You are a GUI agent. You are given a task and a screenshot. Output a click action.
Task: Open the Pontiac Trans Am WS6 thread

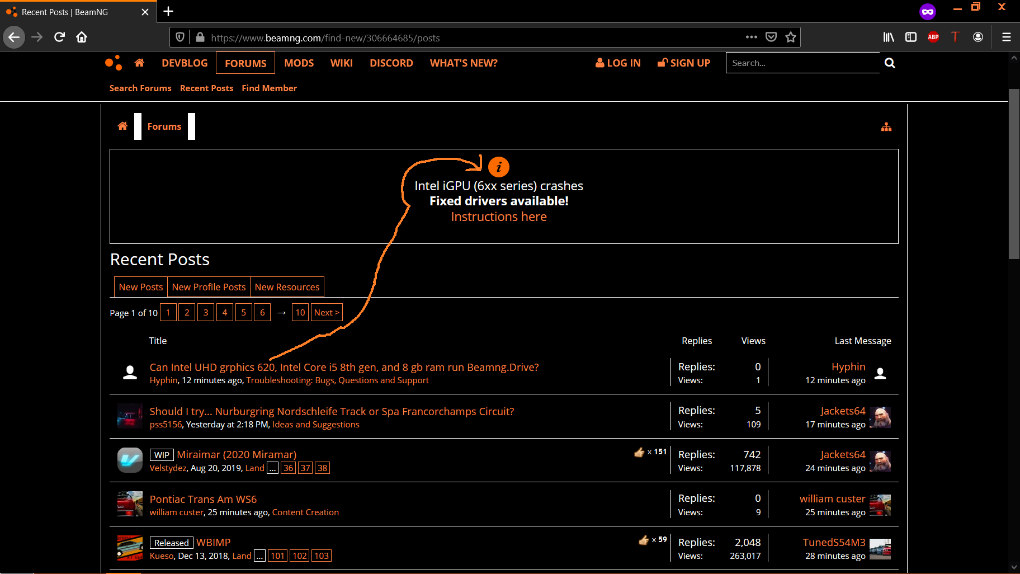click(x=204, y=499)
